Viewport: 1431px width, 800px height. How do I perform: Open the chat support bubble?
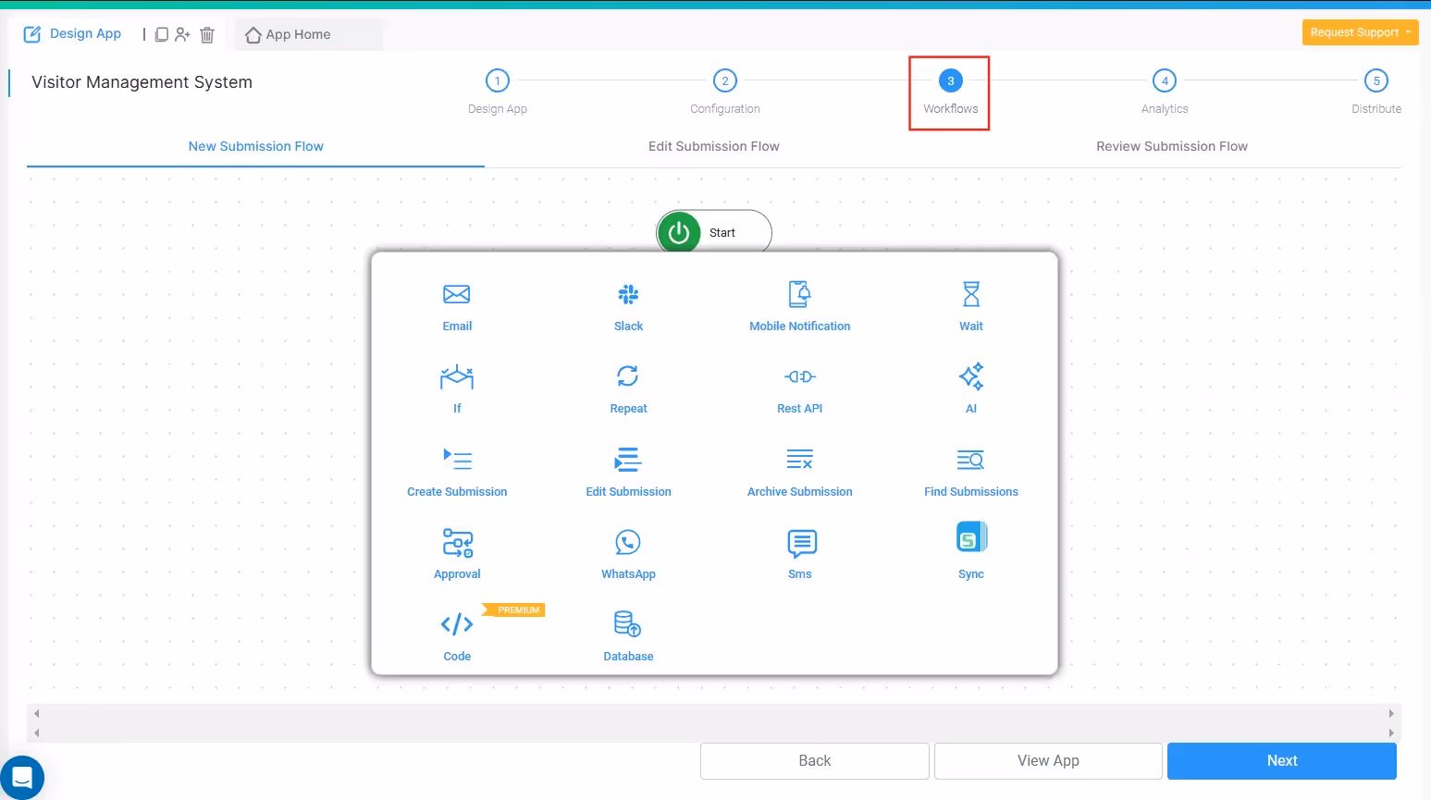[x=22, y=777]
